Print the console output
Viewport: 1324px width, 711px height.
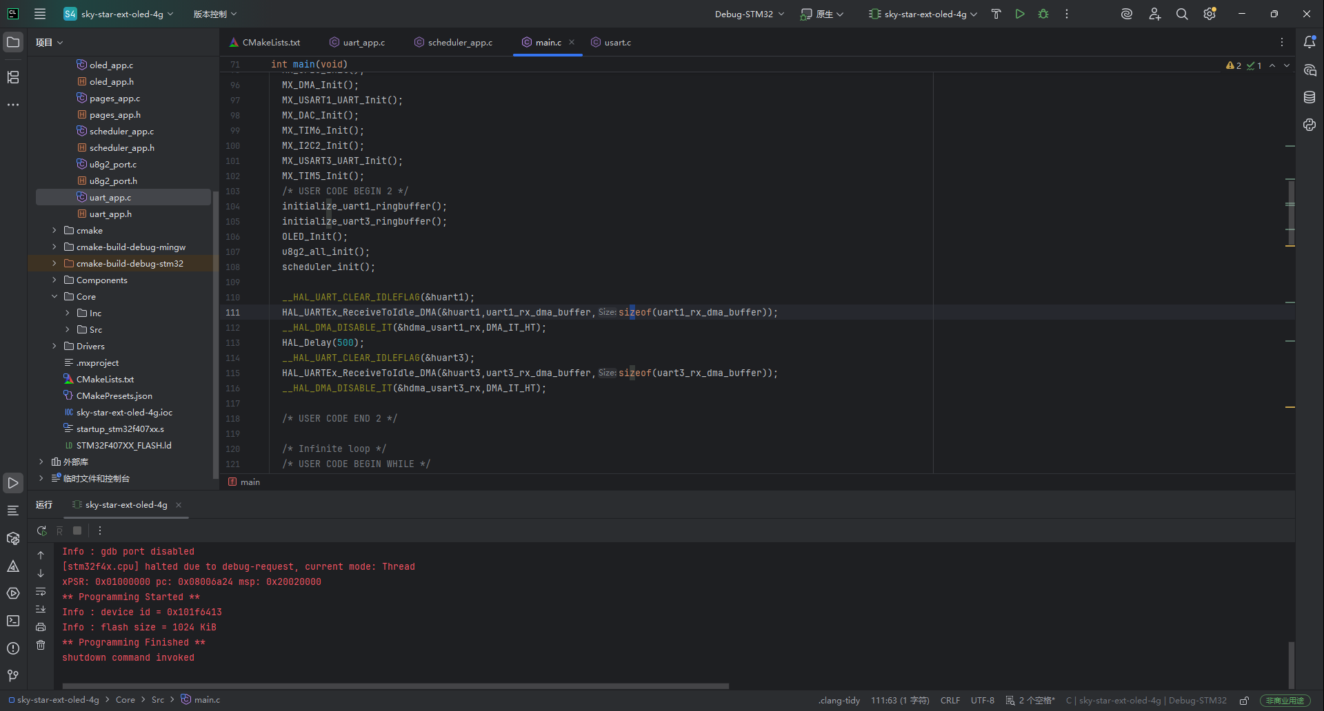click(x=41, y=627)
